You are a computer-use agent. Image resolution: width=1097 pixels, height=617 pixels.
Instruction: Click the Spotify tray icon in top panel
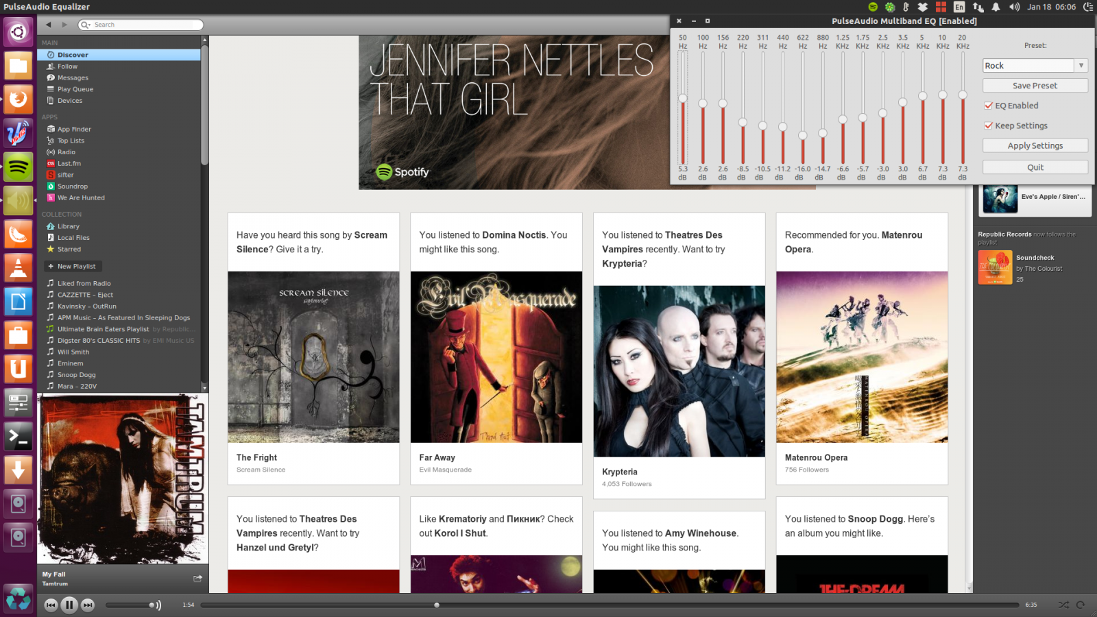(873, 7)
